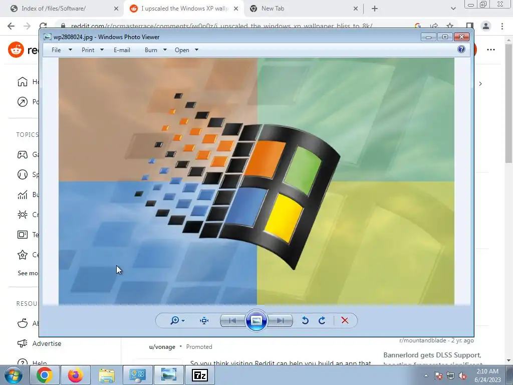Expand the Print dropdown arrow
Screen dimensions: 513x385
pos(102,50)
